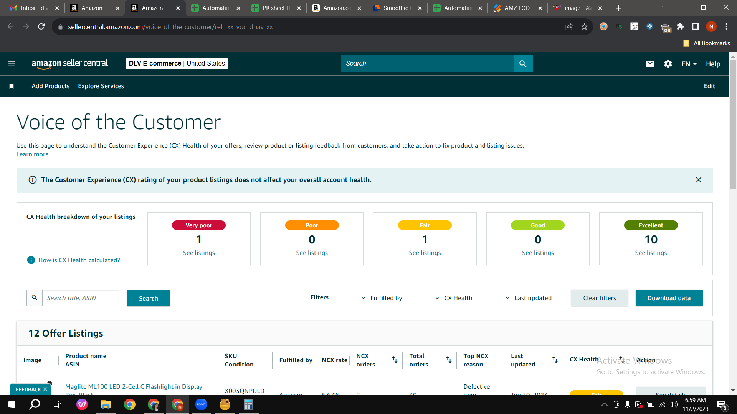The height and width of the screenshot is (414, 737).
Task: Open the Chrome tab search dropdown
Action: coord(660,8)
